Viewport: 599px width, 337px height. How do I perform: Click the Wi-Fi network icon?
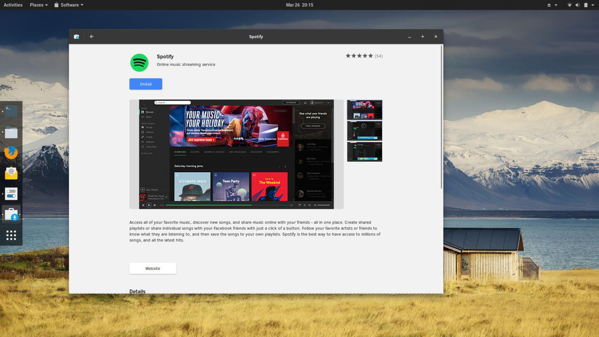click(x=569, y=5)
